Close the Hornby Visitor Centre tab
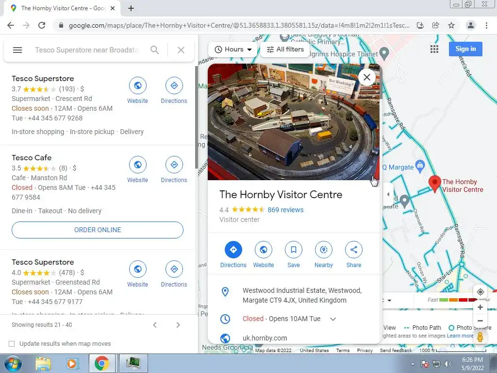 (113, 8)
